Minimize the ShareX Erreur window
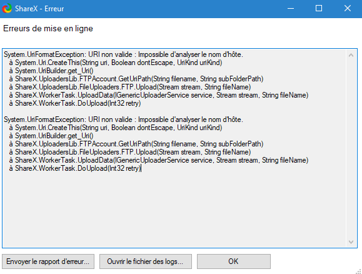The width and height of the screenshot is (362, 274). point(291,9)
